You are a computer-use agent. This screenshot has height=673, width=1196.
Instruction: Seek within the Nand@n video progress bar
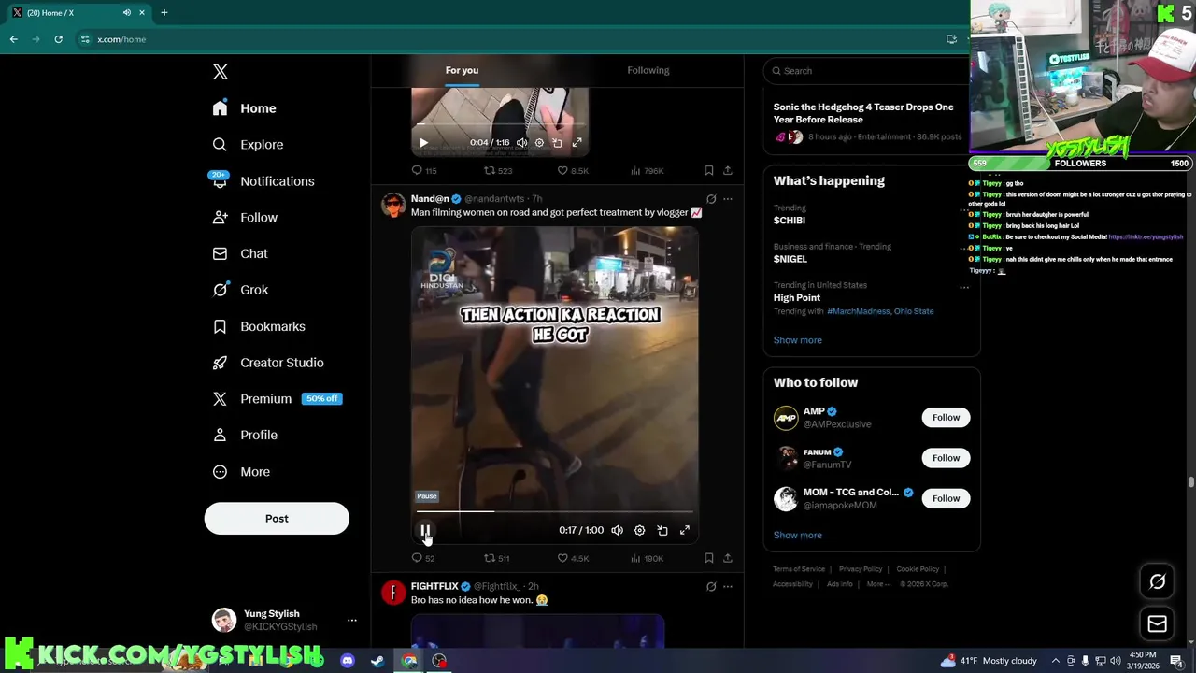[555, 511]
